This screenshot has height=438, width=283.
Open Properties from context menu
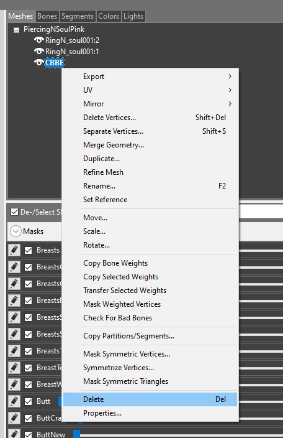click(150, 413)
